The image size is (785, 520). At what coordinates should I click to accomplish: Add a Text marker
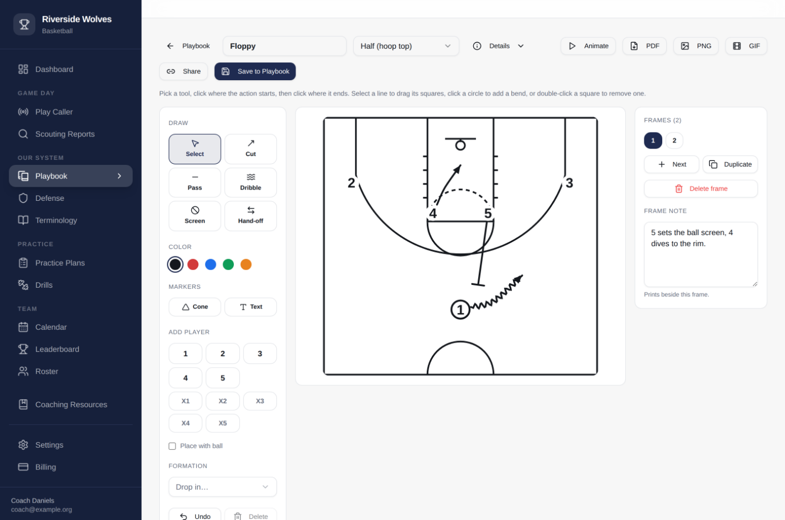[x=251, y=307]
